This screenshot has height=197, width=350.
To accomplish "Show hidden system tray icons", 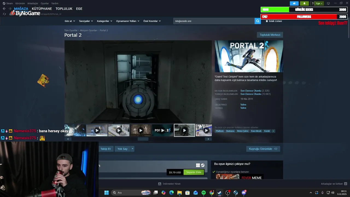I will pos(311,193).
